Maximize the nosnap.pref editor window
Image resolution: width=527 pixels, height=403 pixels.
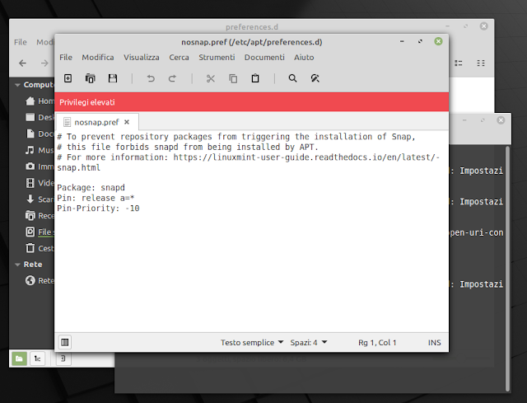pyautogui.click(x=420, y=41)
